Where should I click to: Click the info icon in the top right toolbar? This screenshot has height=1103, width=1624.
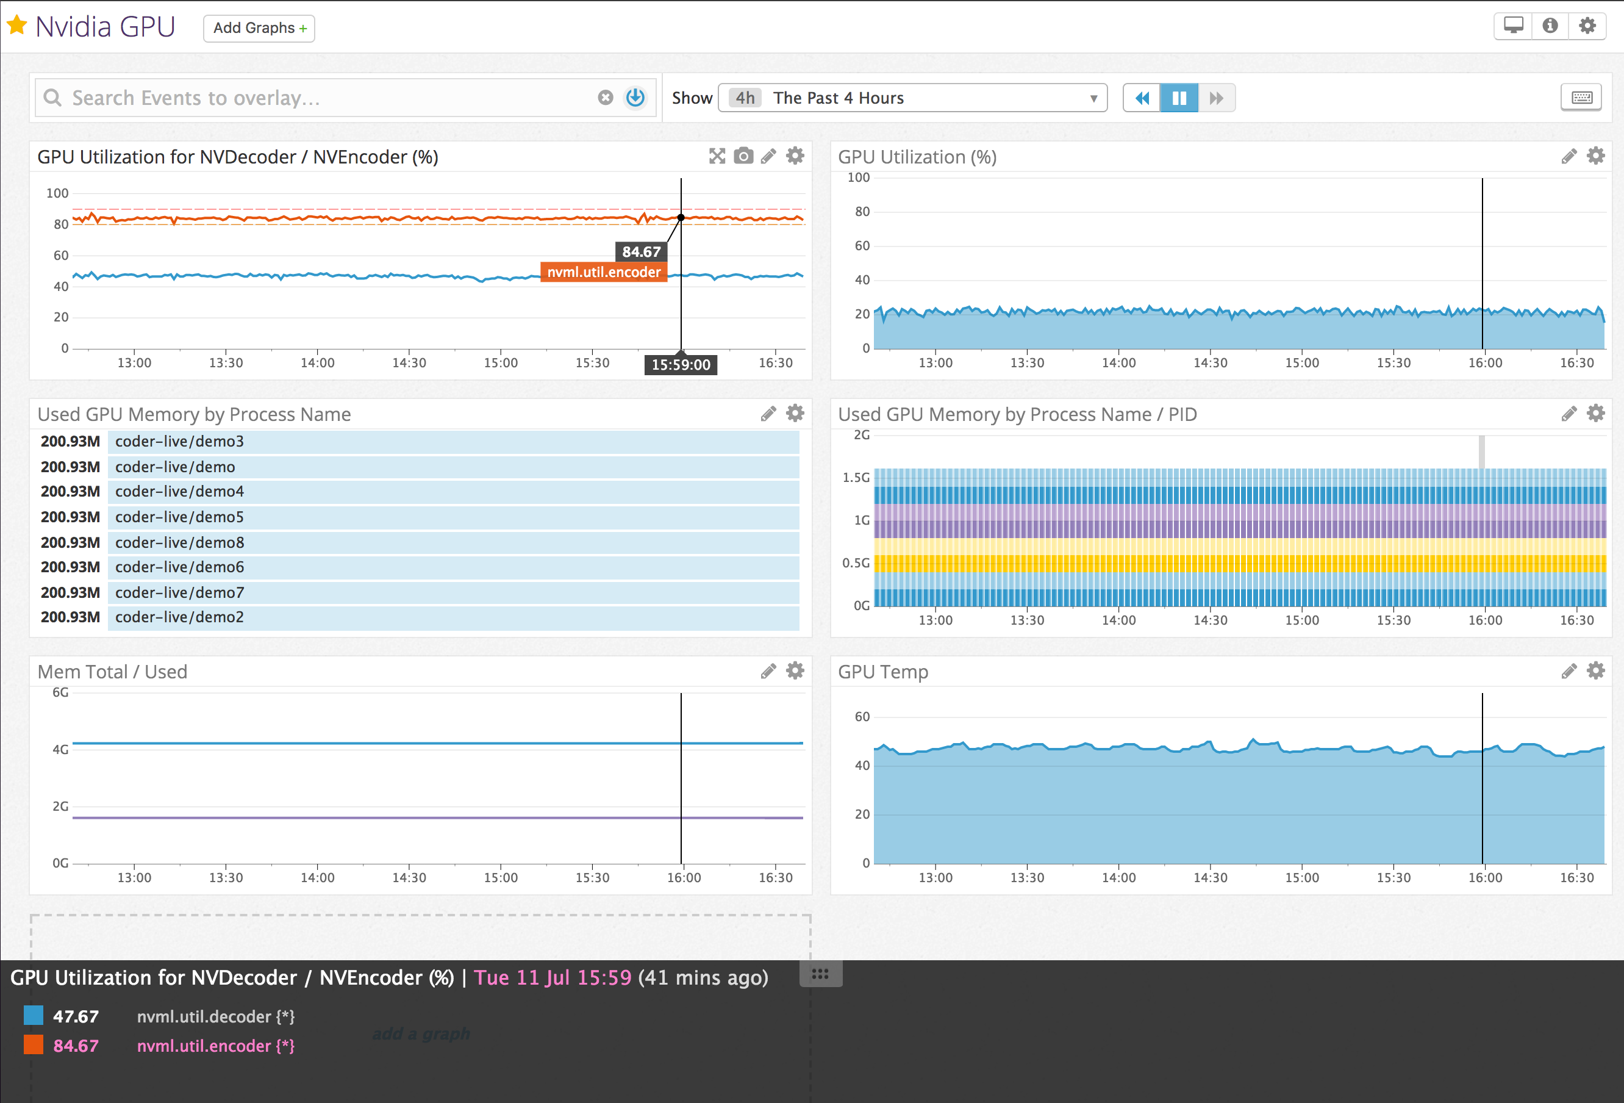click(x=1550, y=26)
